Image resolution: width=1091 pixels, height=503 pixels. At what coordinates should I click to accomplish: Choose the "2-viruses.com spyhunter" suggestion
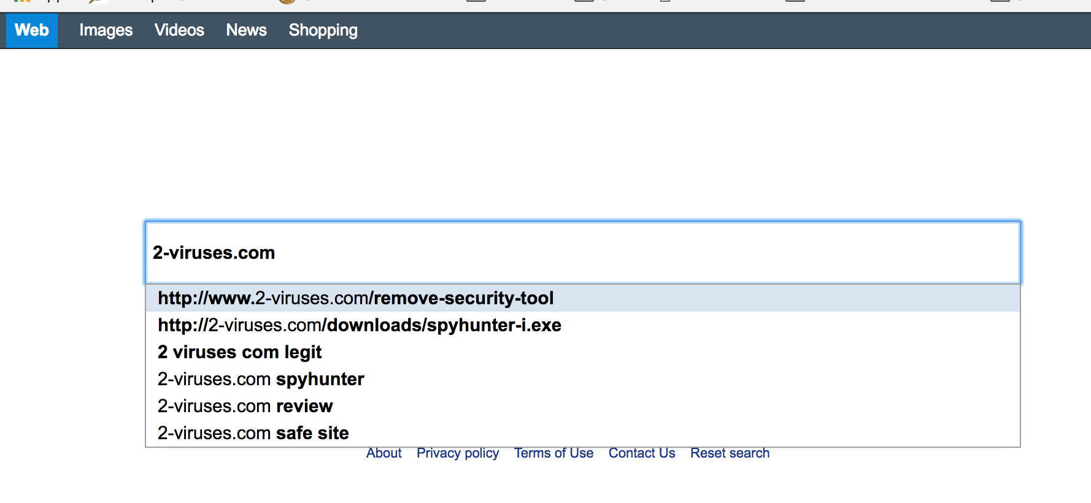(261, 379)
